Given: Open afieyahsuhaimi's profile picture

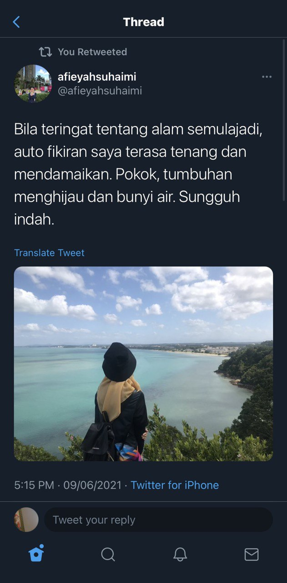Looking at the screenshot, I should coord(33,83).
